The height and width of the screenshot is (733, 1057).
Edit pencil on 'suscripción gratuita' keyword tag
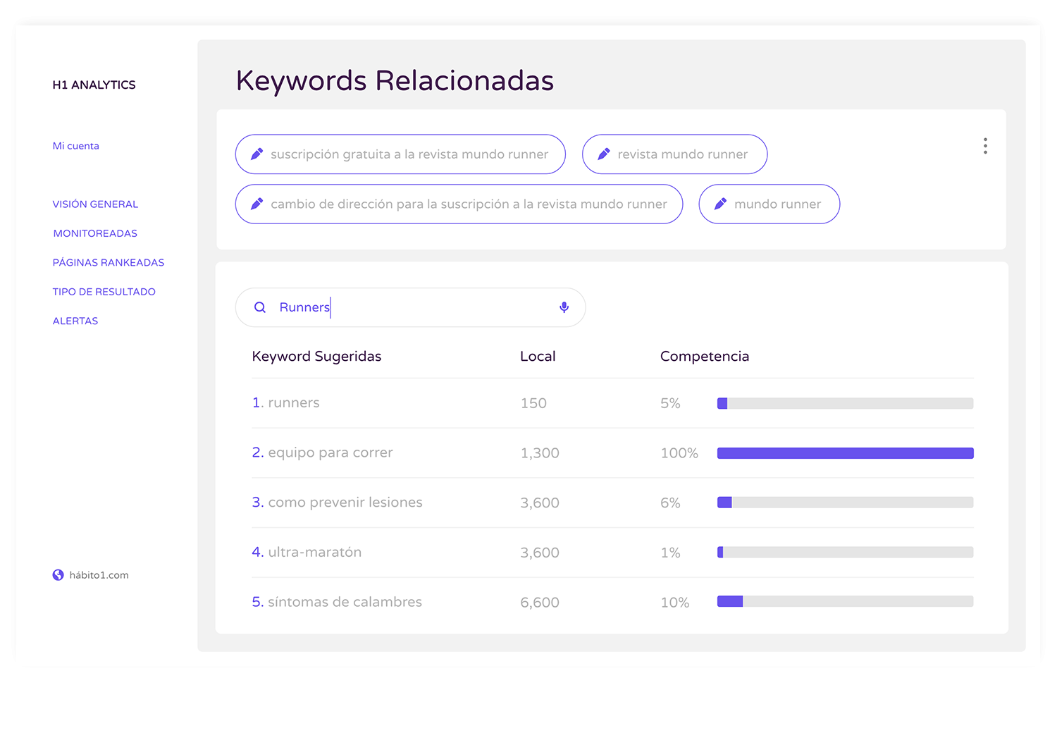pos(257,154)
